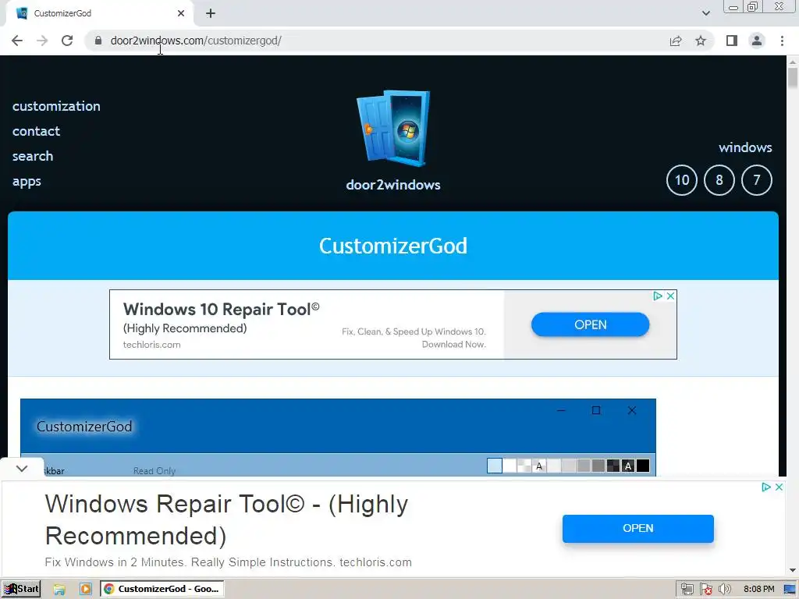799x599 pixels.
Task: Click techloris.com in the upper ad
Action: pyautogui.click(x=152, y=345)
